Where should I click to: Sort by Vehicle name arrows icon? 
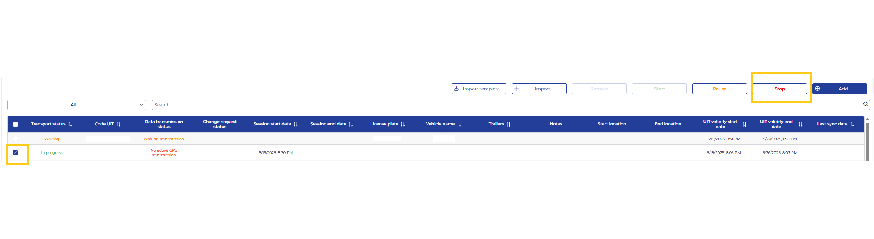459,124
